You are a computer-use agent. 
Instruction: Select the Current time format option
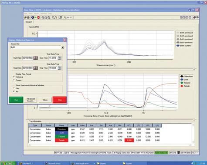pyautogui.click(x=14, y=80)
